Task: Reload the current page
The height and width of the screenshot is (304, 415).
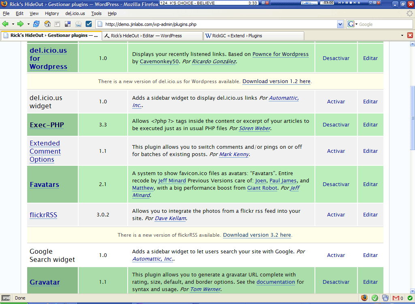Action: click(36, 24)
